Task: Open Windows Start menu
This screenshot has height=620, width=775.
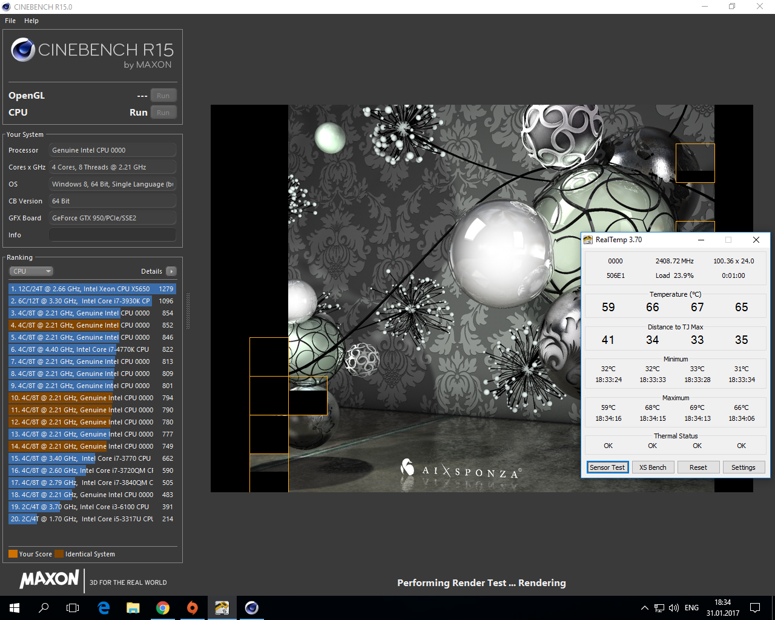Action: 15,608
